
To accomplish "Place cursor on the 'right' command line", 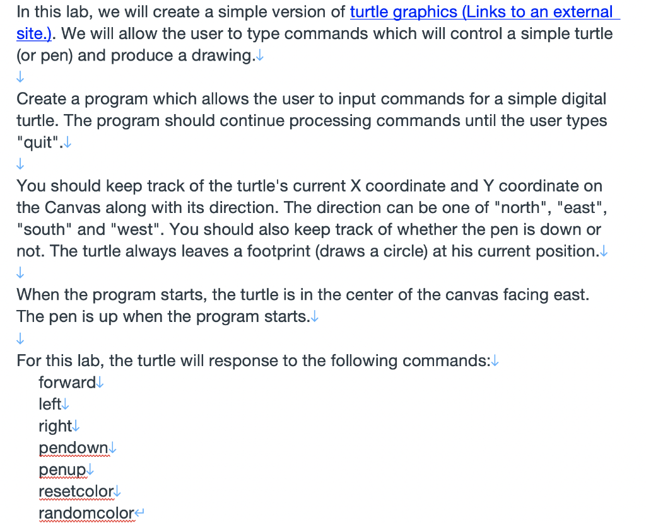I will click(56, 427).
